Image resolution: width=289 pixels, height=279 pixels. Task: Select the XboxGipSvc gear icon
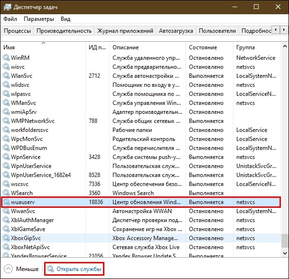(x=6, y=238)
